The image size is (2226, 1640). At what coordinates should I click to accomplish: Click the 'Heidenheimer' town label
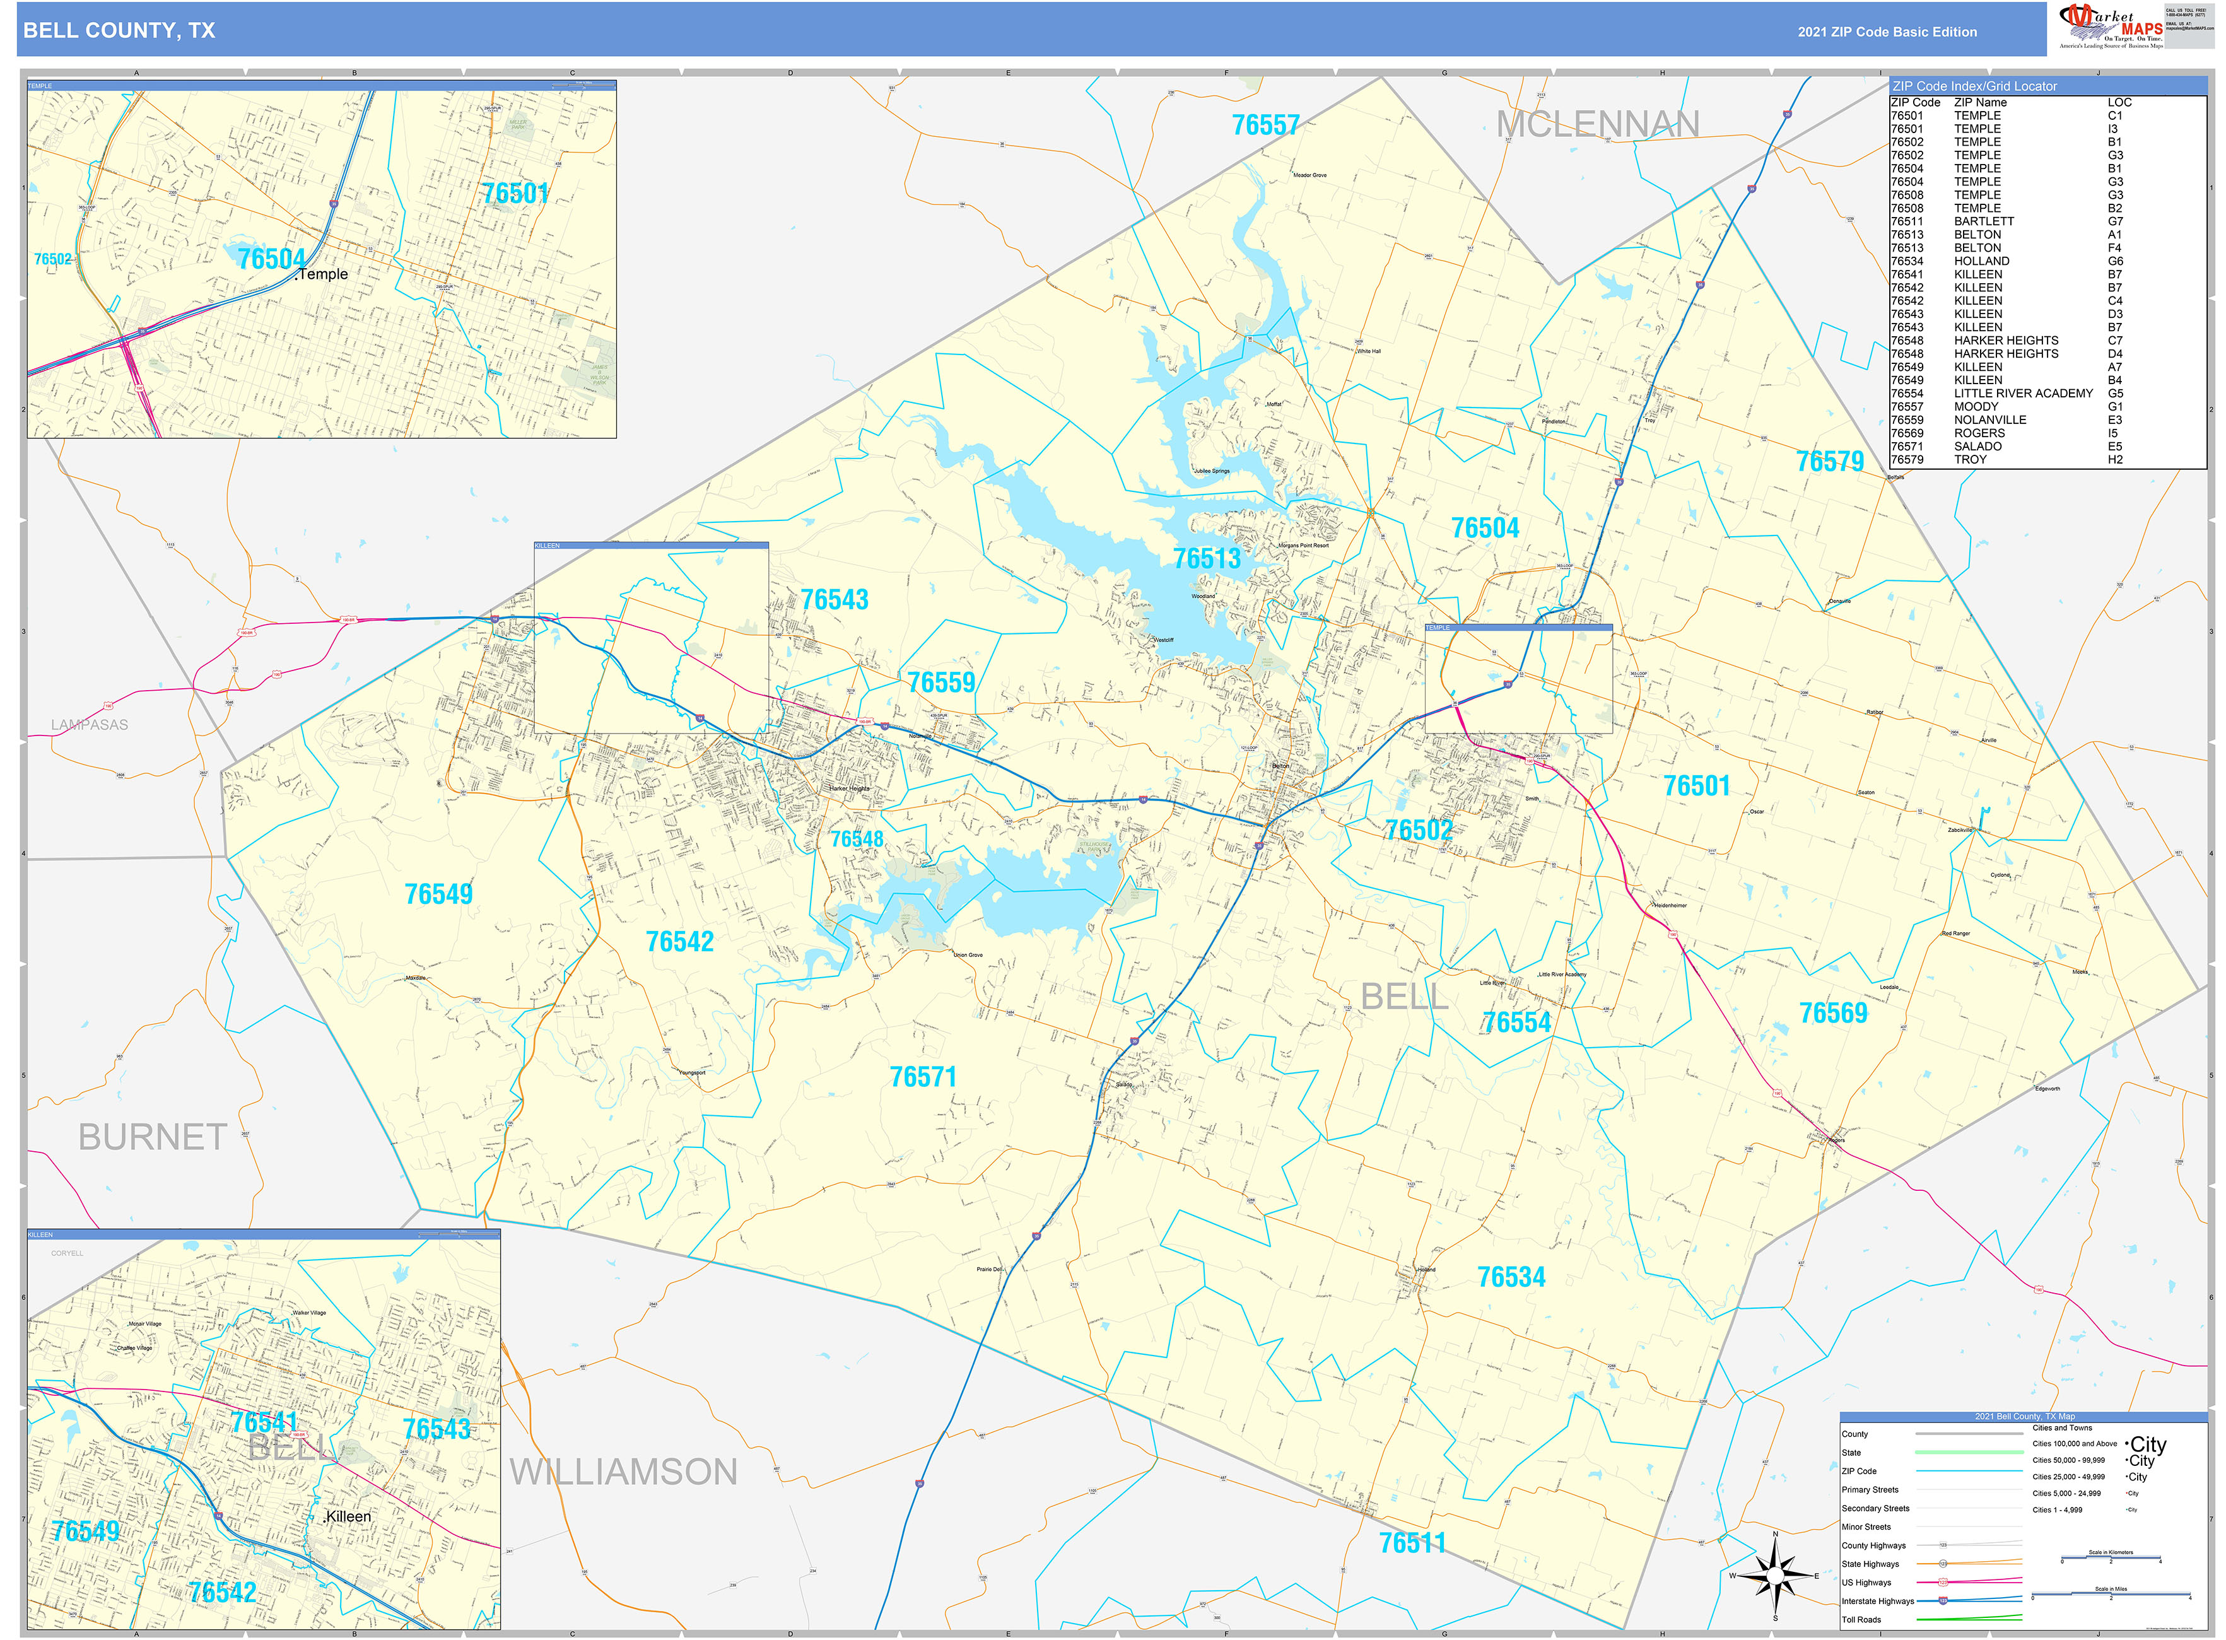coord(1670,905)
